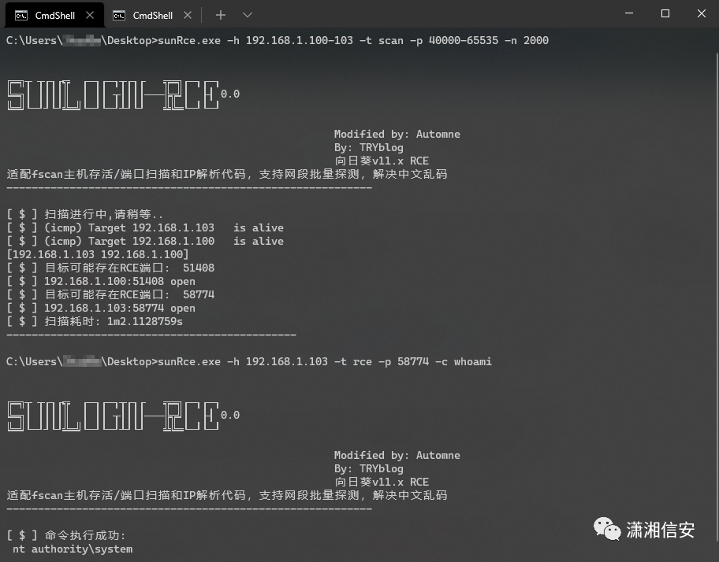Image resolution: width=719 pixels, height=562 pixels.
Task: Click first 'Modified by: Automne' text
Action: point(397,134)
